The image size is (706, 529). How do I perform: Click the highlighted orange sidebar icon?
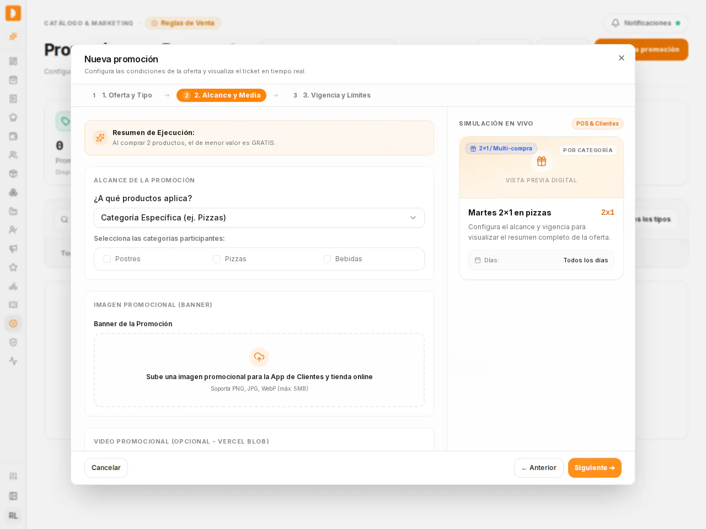pos(13,323)
